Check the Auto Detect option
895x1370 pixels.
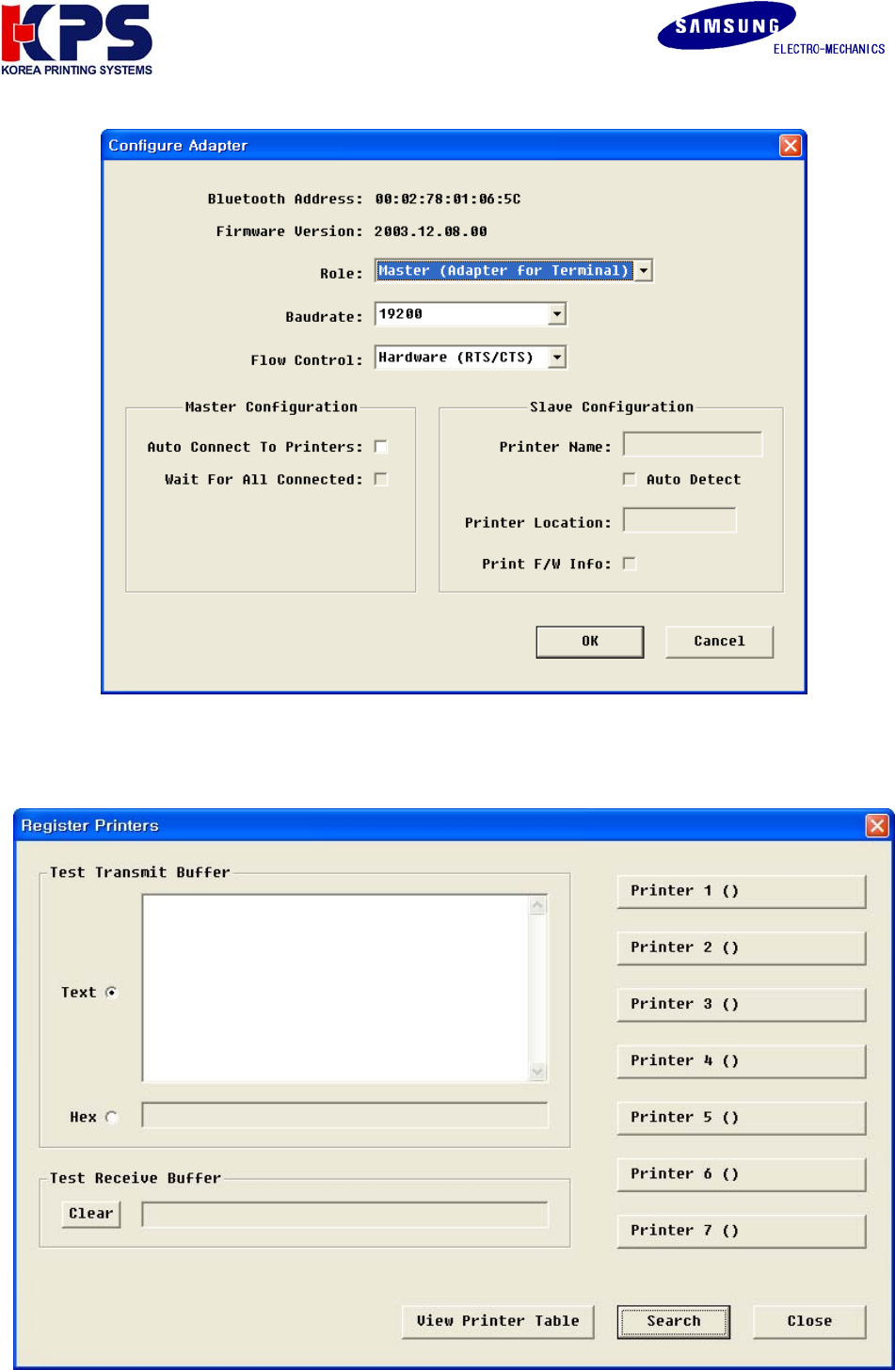tap(630, 479)
